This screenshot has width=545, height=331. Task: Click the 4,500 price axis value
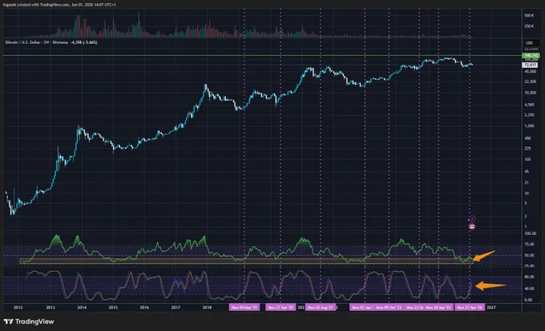(x=529, y=105)
